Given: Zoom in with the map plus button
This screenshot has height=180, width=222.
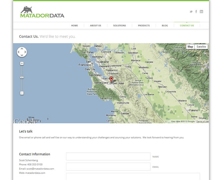Looking at the screenshot, I should tap(22, 63).
